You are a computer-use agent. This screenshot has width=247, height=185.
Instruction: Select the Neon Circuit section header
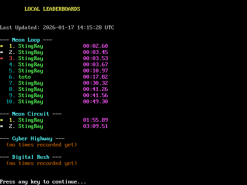(30, 114)
